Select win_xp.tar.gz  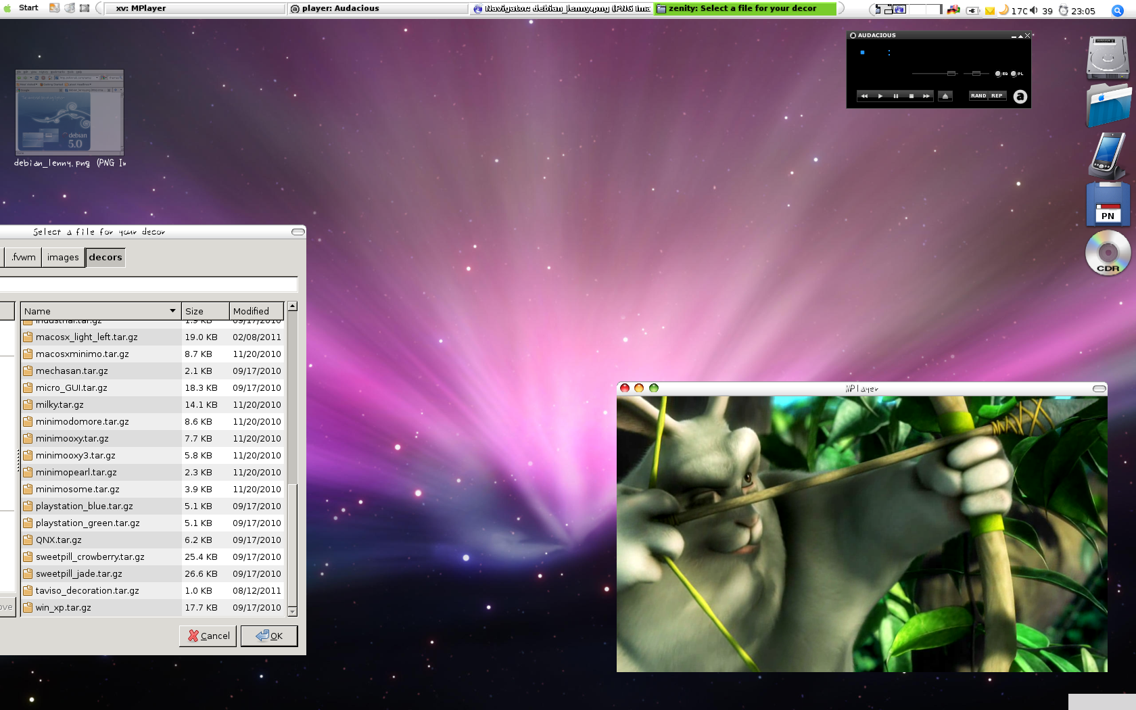tap(152, 607)
